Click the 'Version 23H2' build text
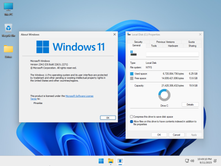The image size is (221, 166). 49,65
